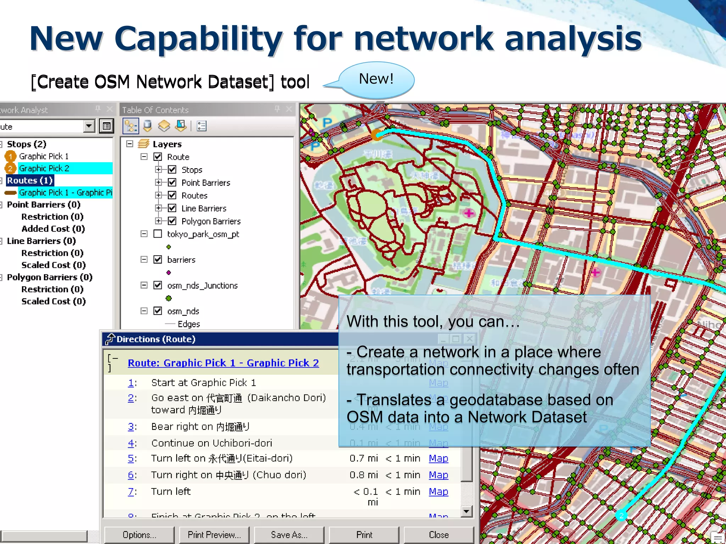Toggle the osm_nds_Junctions layer checkbox

[x=158, y=285]
